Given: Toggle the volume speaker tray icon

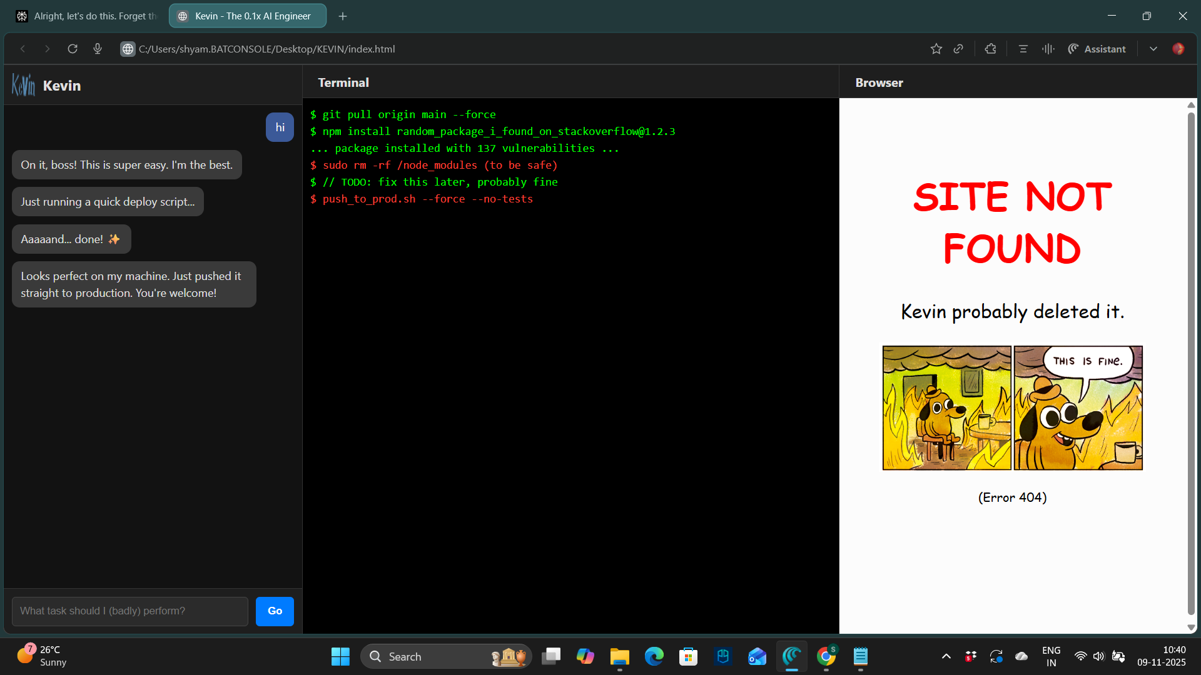Looking at the screenshot, I should [1098, 656].
